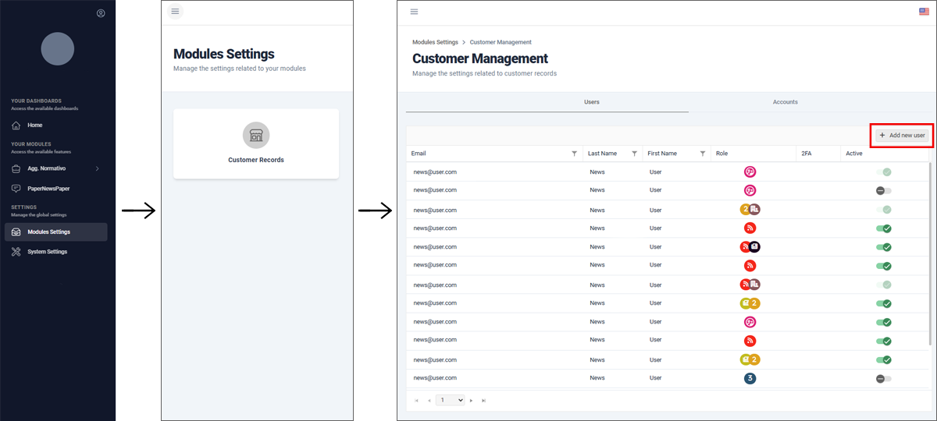Open the US flag language selector
937x421 pixels.
924,12
